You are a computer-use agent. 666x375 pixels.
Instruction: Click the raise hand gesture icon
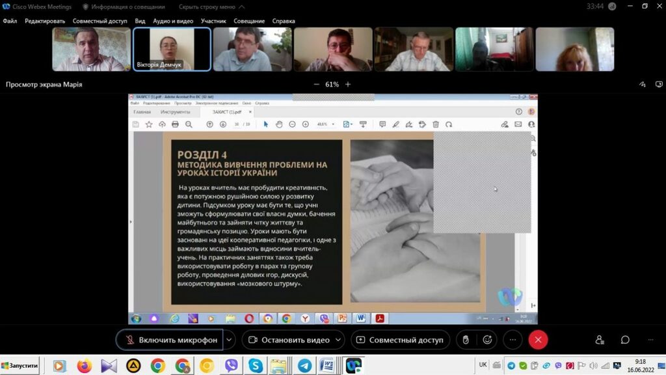point(465,340)
